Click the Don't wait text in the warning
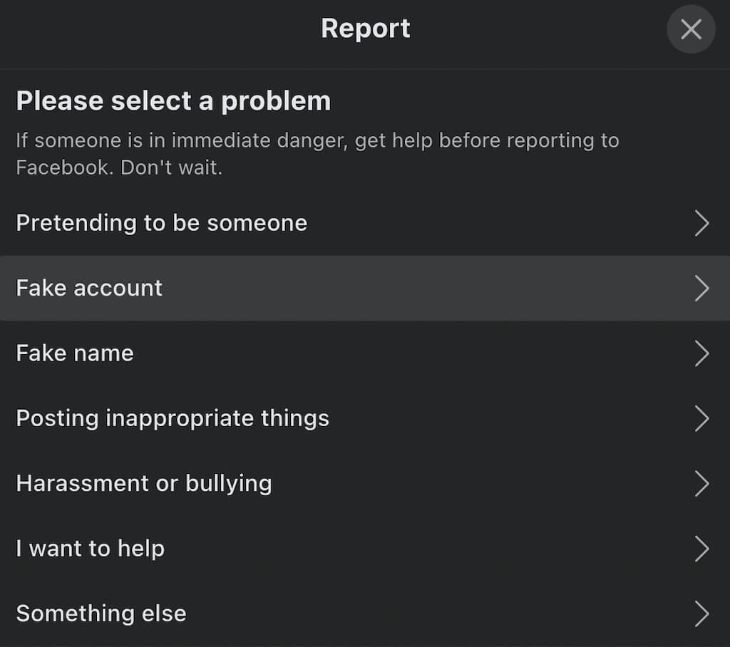 point(172,168)
